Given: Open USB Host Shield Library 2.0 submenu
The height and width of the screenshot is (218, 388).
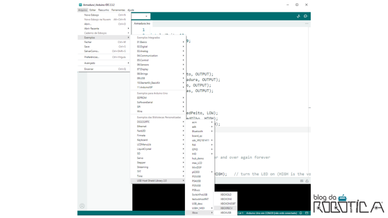Looking at the screenshot, I should click(158, 181).
